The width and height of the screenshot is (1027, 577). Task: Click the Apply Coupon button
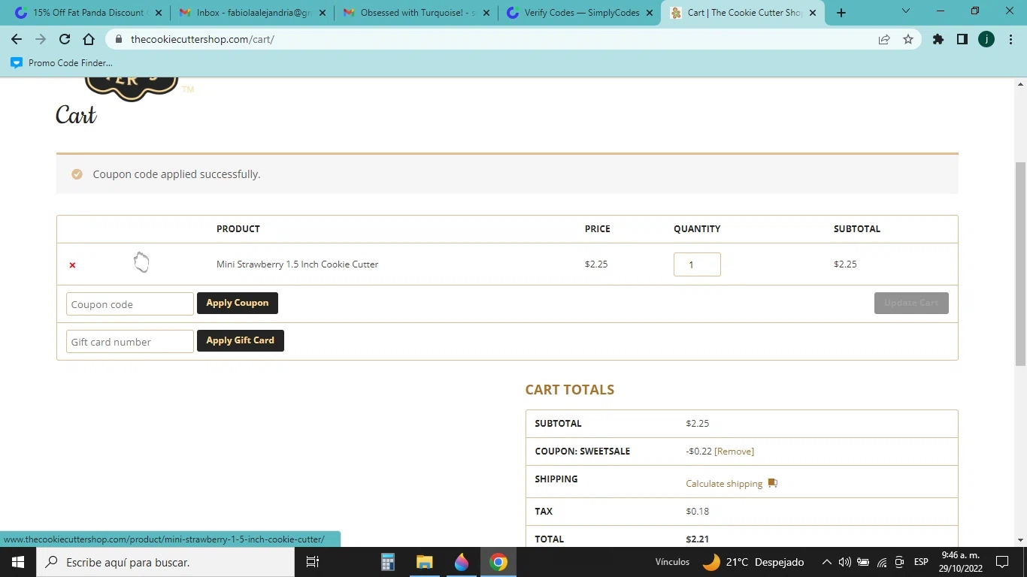tap(238, 303)
